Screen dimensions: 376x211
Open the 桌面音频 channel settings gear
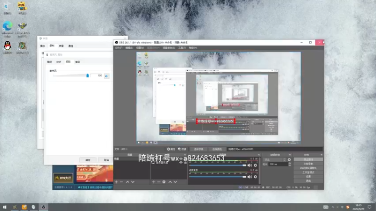click(255, 177)
